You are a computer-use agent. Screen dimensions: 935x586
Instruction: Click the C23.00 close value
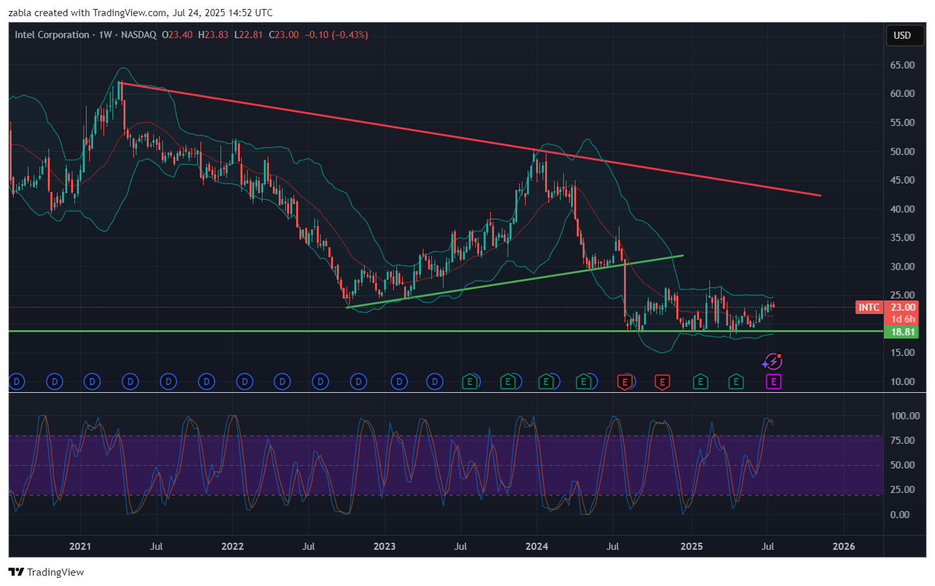tap(284, 35)
